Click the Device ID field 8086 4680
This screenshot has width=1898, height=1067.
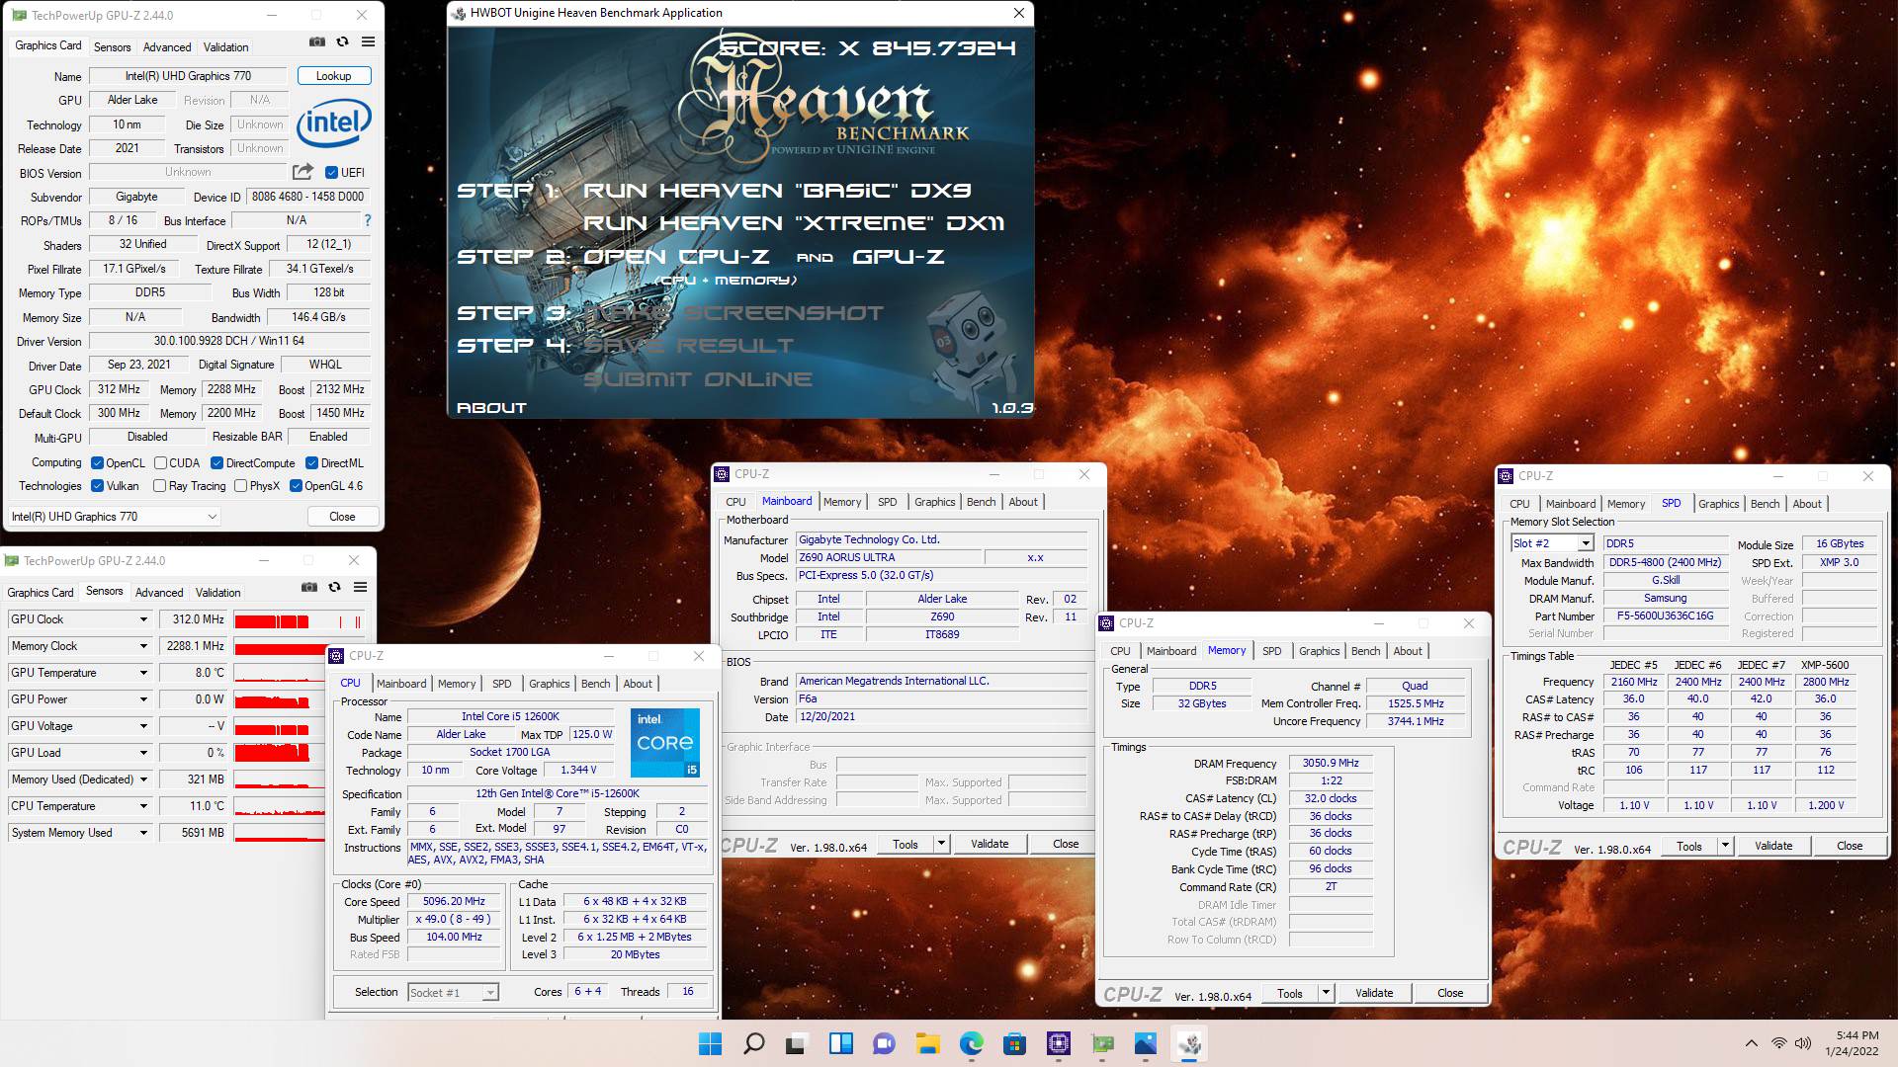(307, 197)
